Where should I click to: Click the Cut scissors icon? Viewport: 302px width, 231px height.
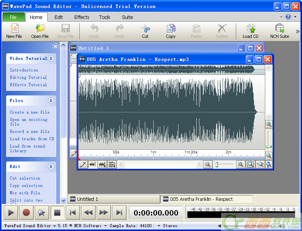[145, 31]
